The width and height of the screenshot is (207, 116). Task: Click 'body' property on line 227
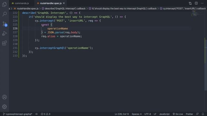click(74, 32)
